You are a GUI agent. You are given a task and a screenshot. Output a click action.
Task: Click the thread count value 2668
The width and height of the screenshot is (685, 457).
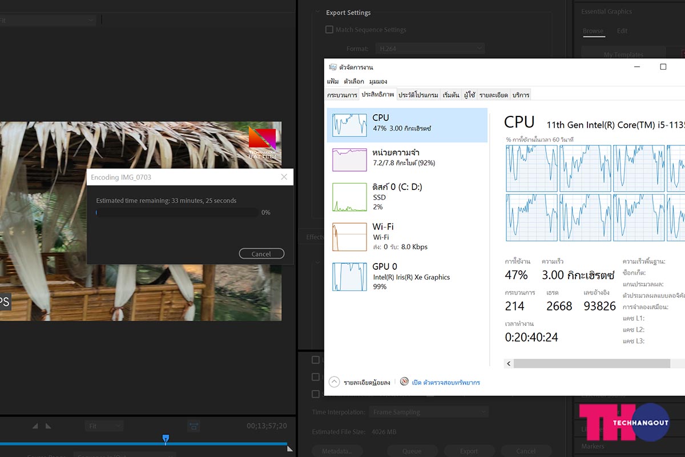559,306
